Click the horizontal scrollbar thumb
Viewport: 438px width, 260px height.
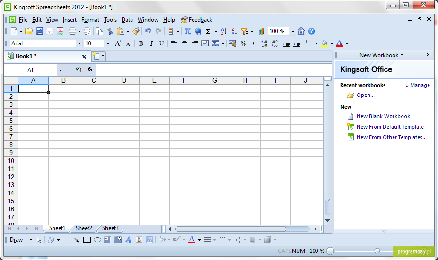click(x=231, y=229)
